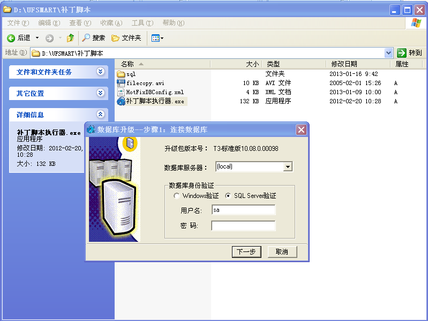Close the 数据库升级 dialog
Image resolution: width=428 pixels, height=321 pixels.
coord(301,129)
